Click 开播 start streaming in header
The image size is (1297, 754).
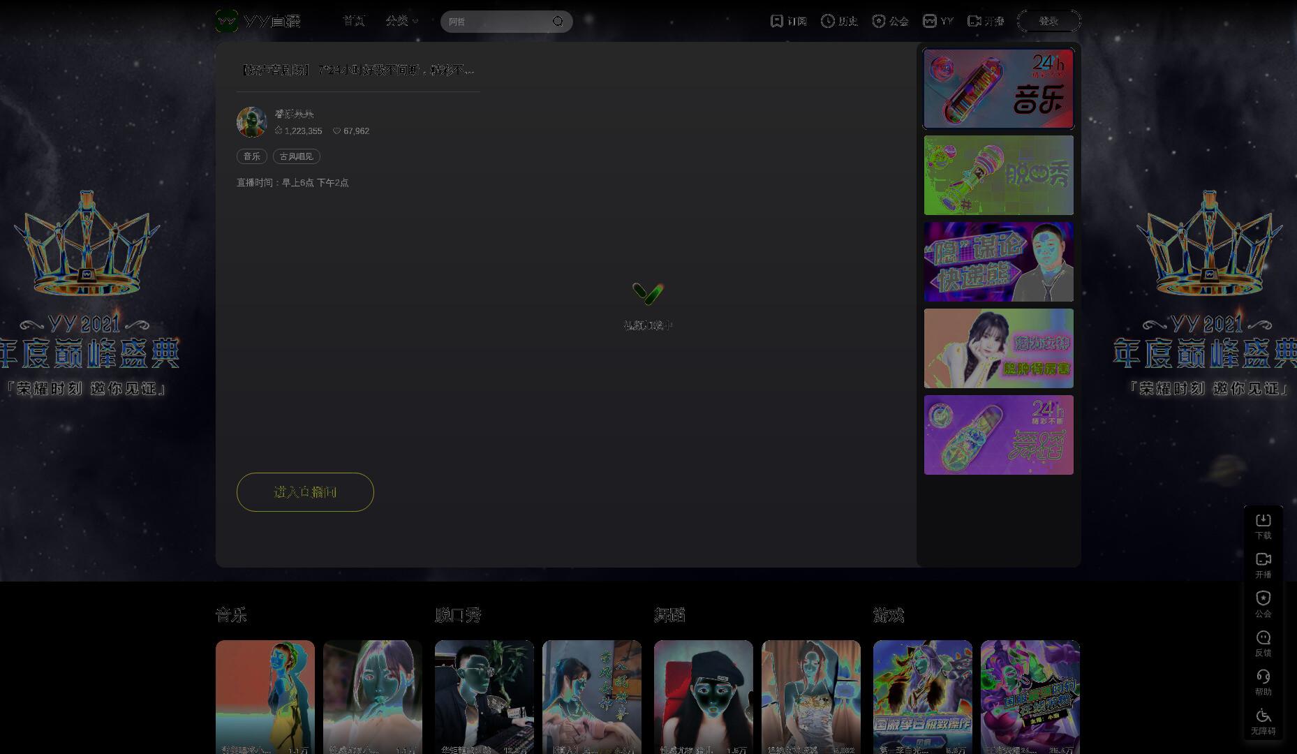986,21
